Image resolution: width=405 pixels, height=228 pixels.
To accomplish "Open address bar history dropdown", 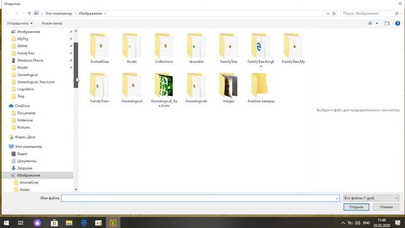I will pyautogui.click(x=328, y=13).
